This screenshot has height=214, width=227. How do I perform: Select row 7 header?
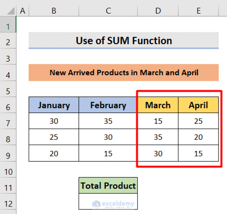[x=8, y=121]
